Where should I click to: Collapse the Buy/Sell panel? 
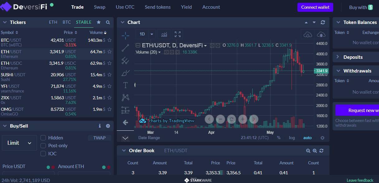[5, 126]
